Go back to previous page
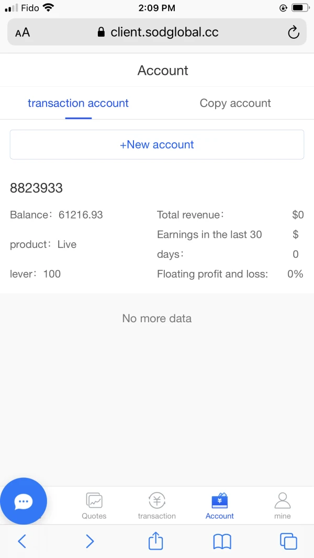This screenshot has width=314, height=558. click(x=22, y=541)
